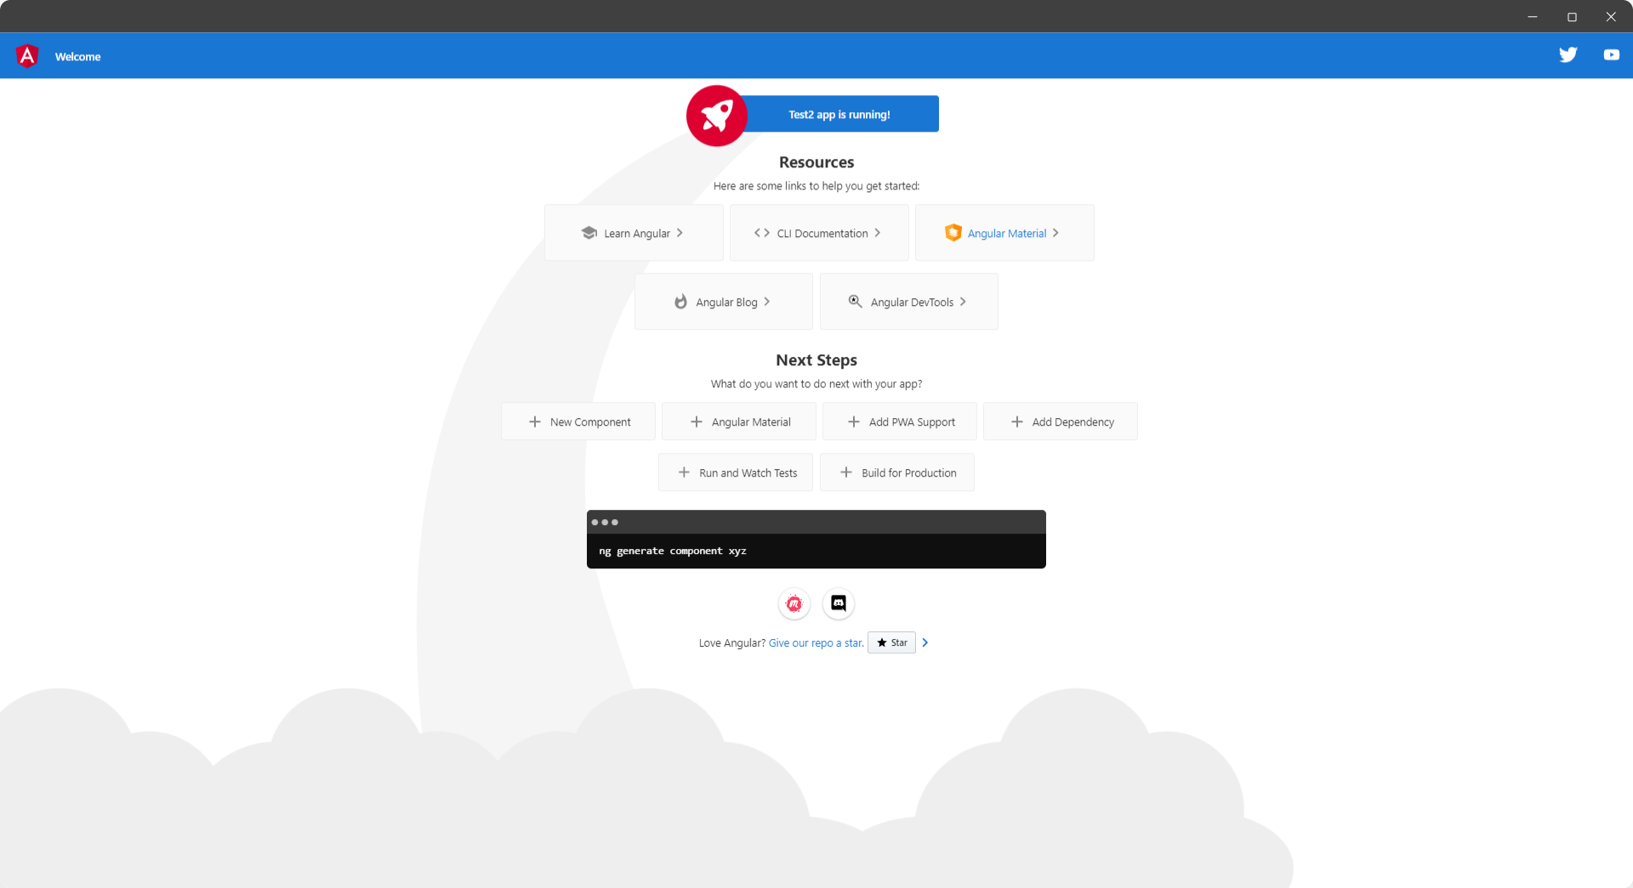Open the Angular Material resource link
The width and height of the screenshot is (1633, 888).
(x=1004, y=233)
